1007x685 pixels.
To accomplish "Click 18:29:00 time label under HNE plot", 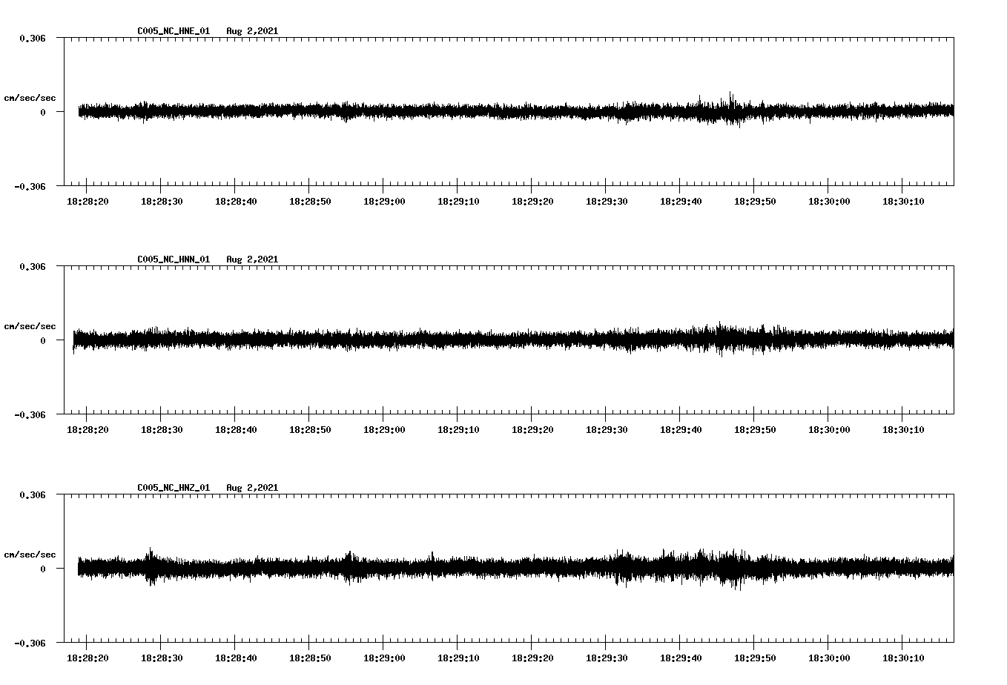I will click(x=384, y=201).
